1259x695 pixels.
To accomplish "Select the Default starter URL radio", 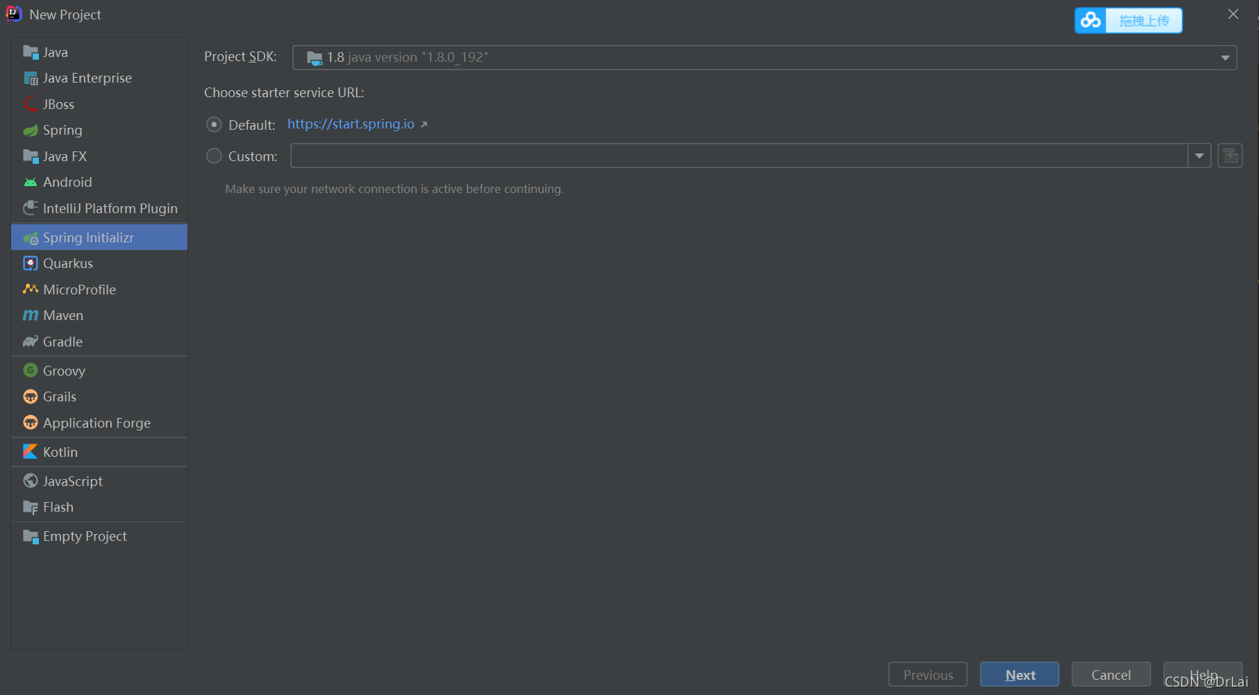I will point(214,125).
